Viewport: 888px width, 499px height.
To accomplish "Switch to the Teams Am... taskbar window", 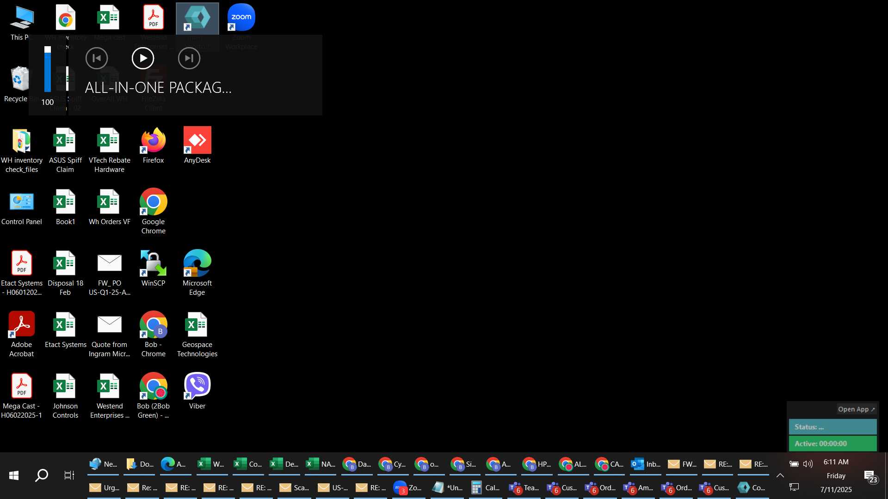I will click(638, 488).
